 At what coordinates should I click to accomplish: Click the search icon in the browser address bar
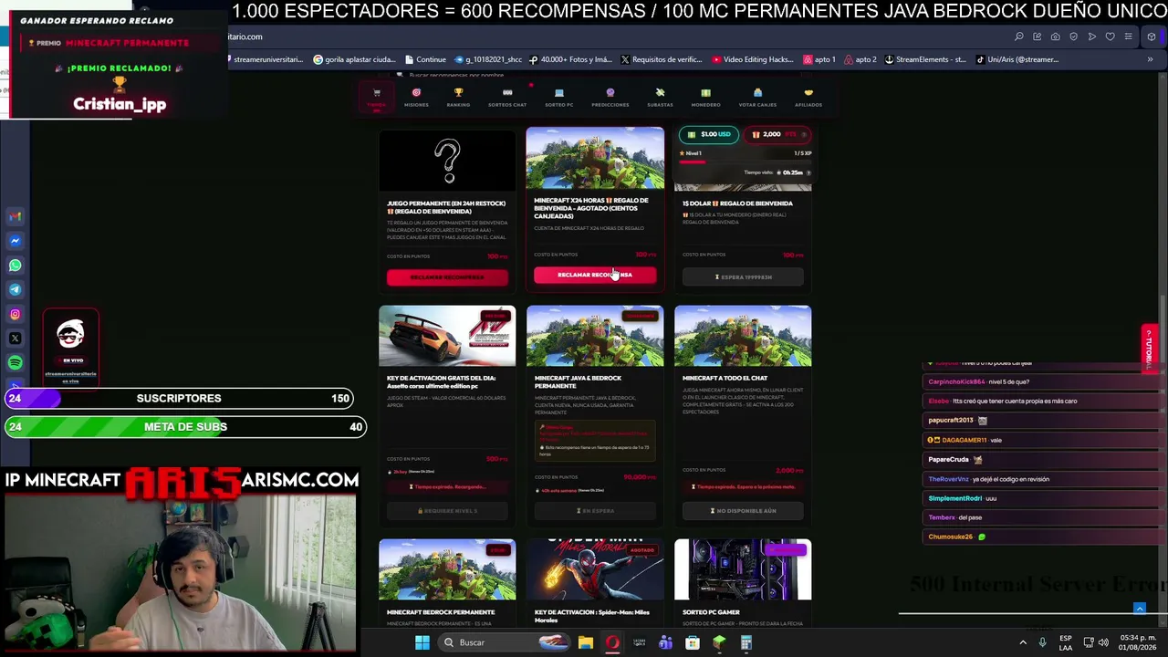(x=1018, y=36)
